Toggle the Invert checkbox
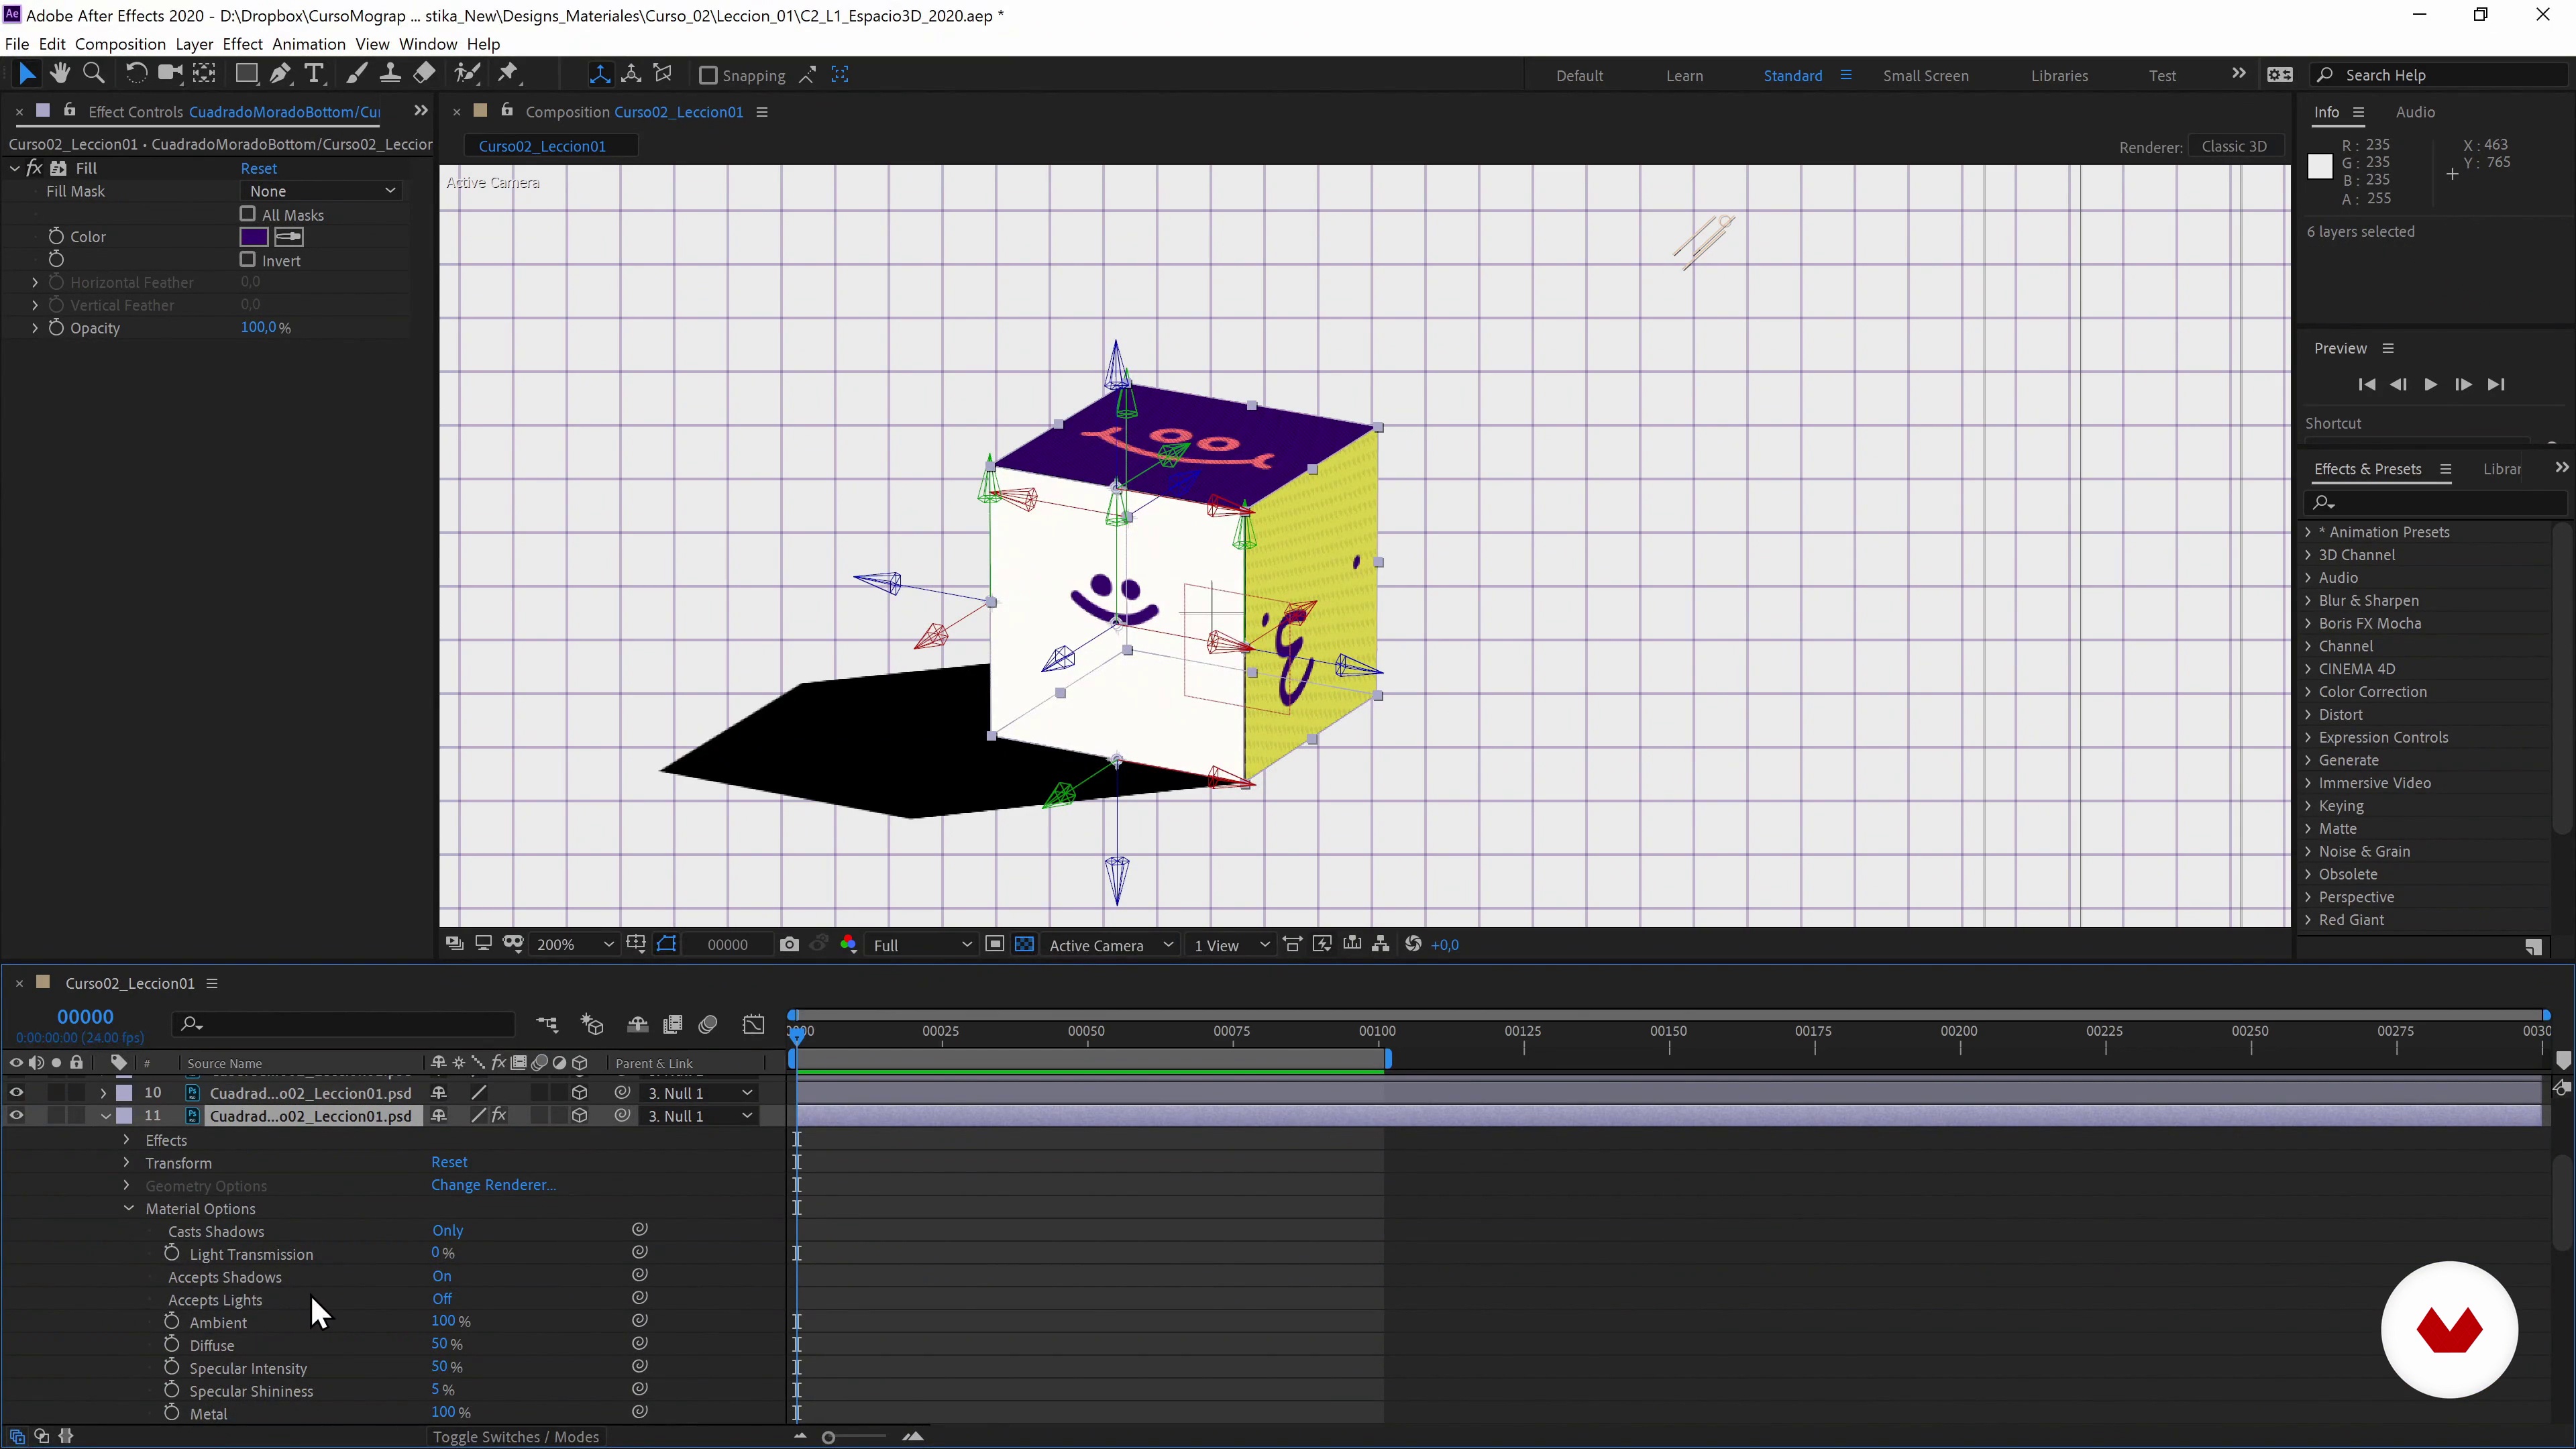Image resolution: width=2576 pixels, height=1449 pixels. [x=248, y=260]
